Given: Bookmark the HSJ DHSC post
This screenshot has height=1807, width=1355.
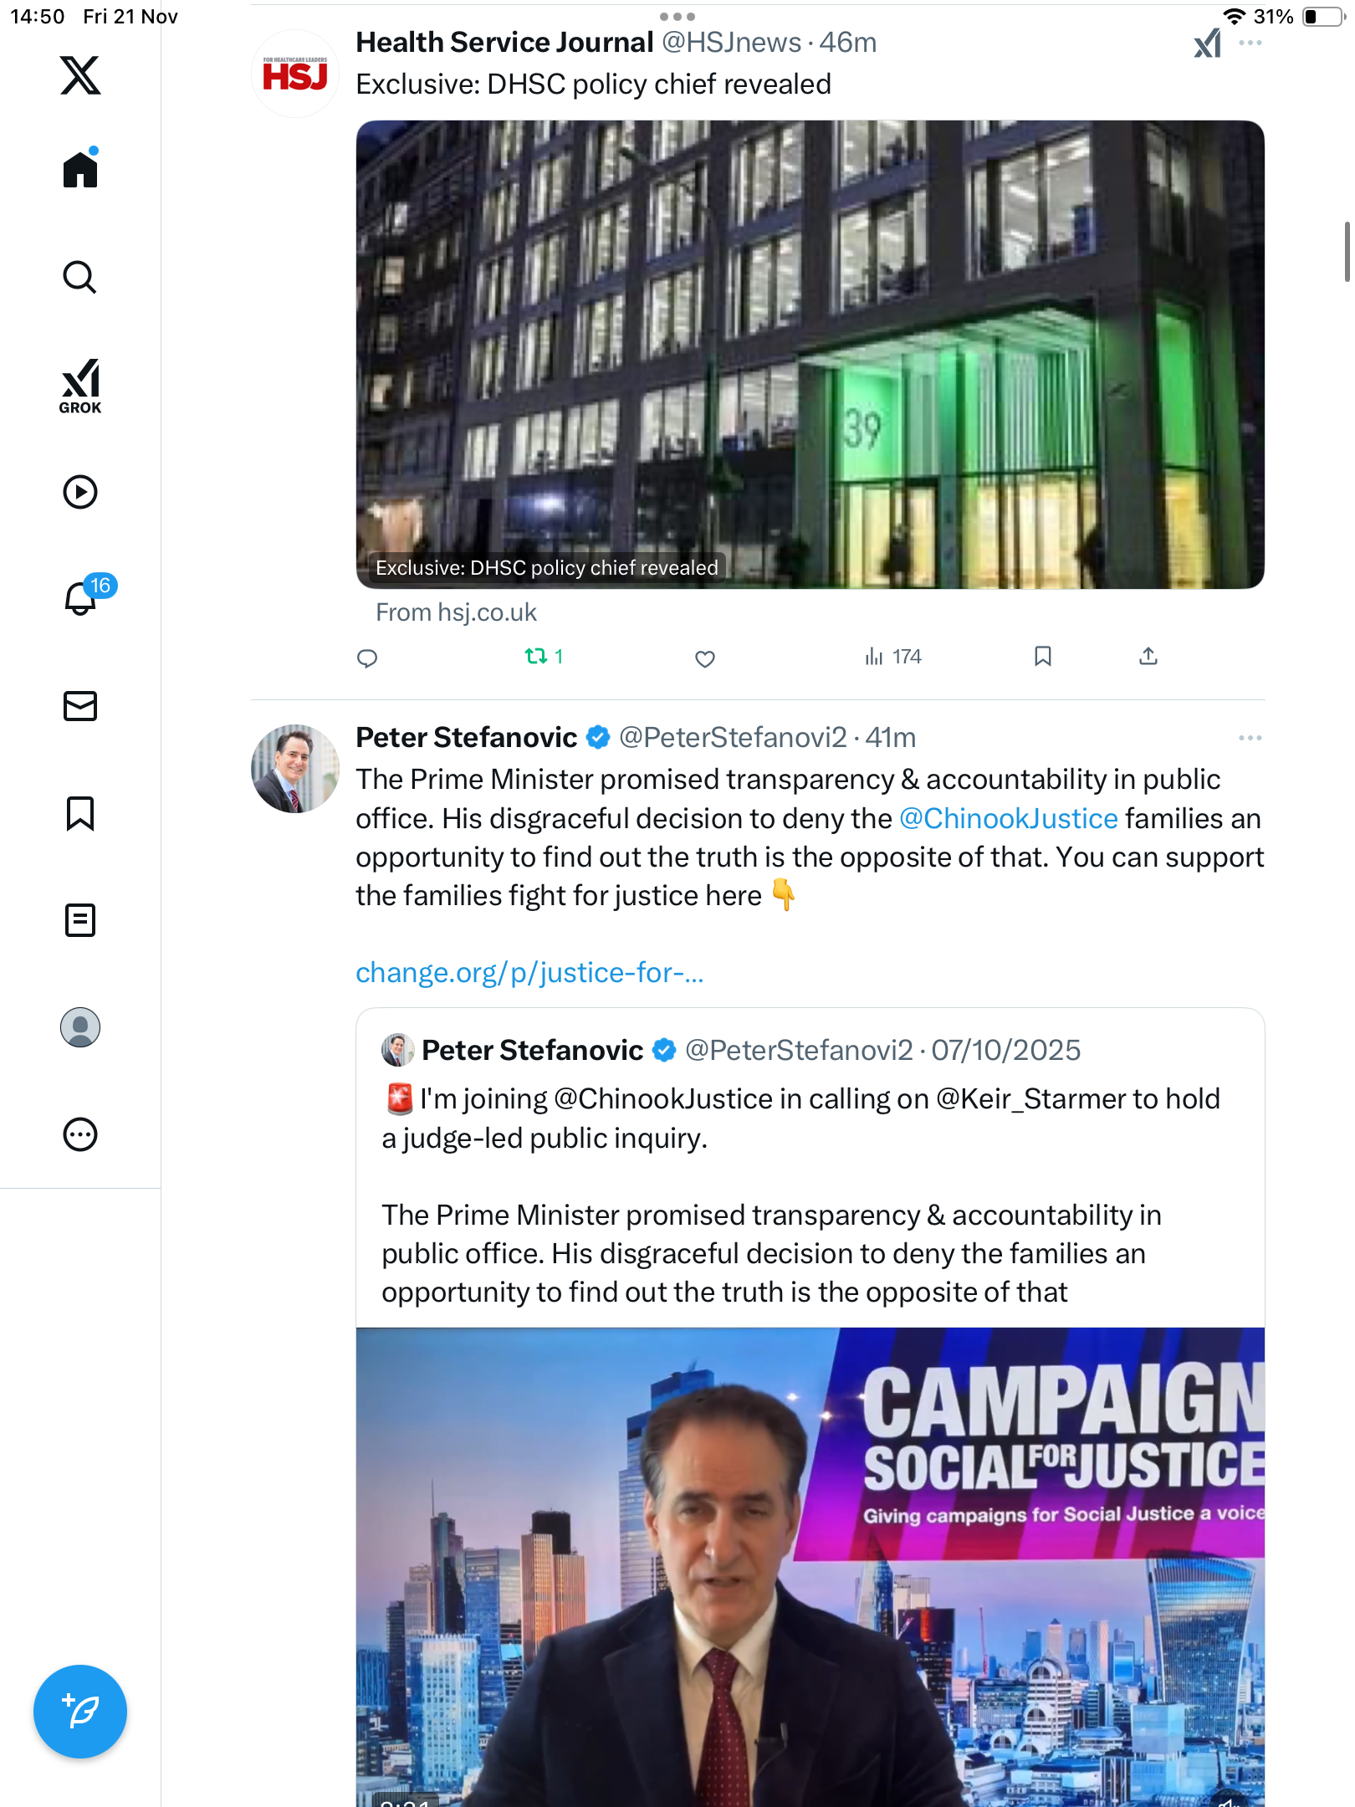Looking at the screenshot, I should (x=1042, y=657).
